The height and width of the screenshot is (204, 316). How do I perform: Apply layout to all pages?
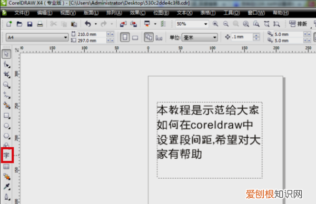click(149, 37)
